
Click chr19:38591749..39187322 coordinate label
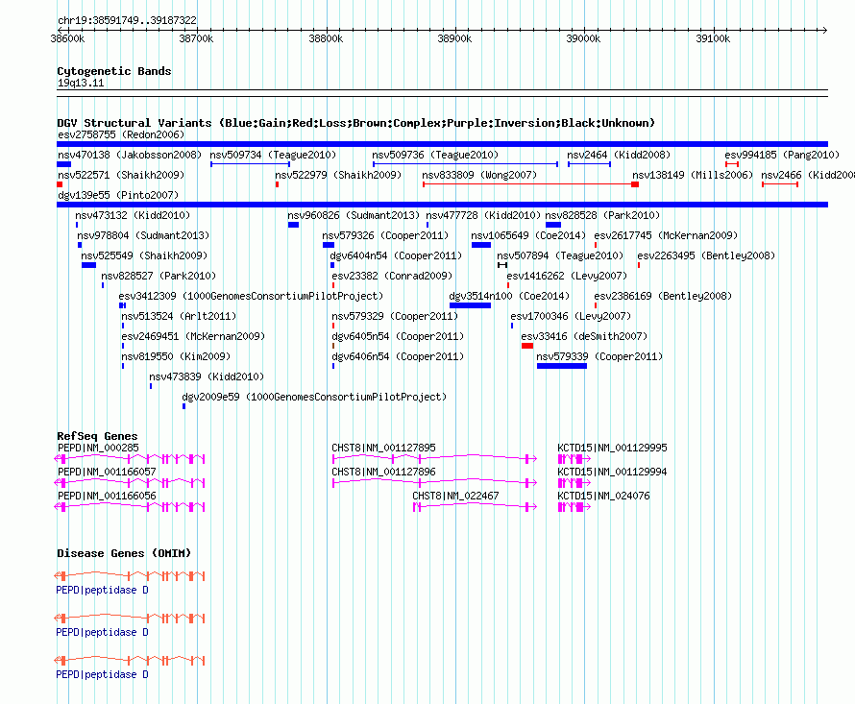point(127,20)
